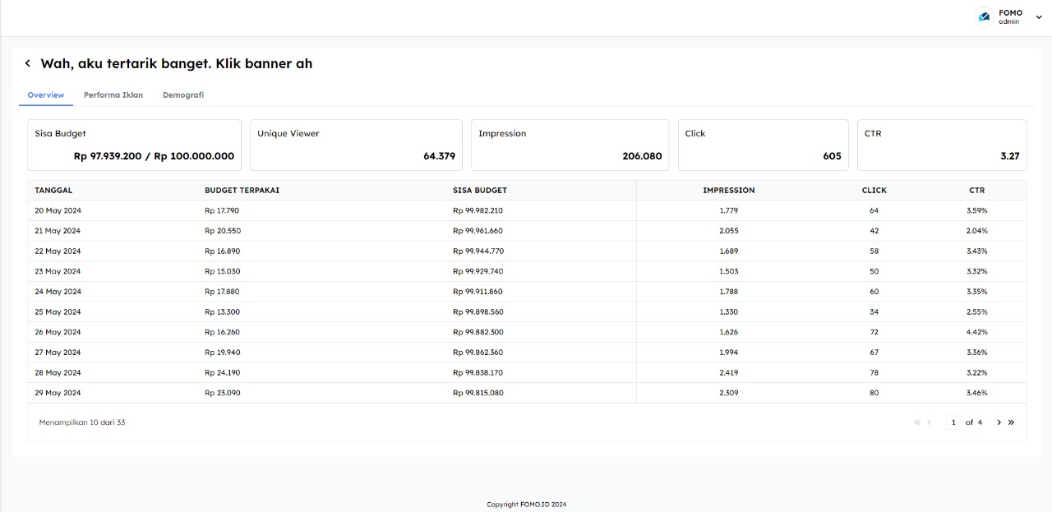Click the Impression value 206.080
The height and width of the screenshot is (512, 1052).
642,156
